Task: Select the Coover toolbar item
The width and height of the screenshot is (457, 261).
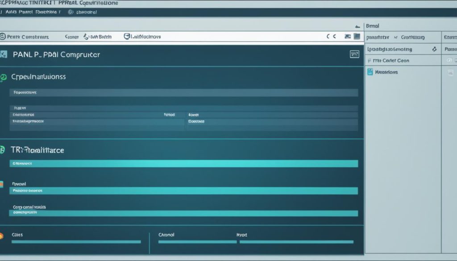Action: 72,37
